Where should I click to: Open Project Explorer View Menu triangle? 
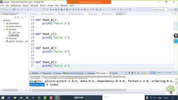[x=26, y=17]
